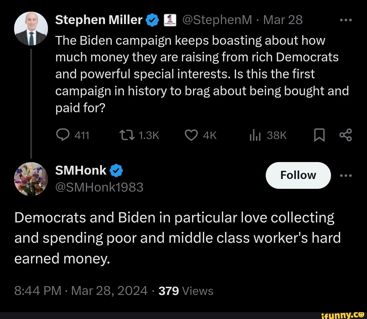Click SMHonk's blue verified badge
The height and width of the screenshot is (319, 367).
click(x=116, y=171)
